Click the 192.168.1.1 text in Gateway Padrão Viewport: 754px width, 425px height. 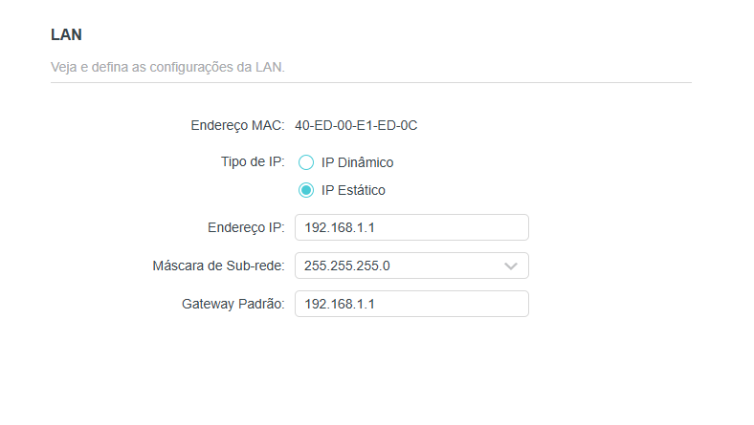click(x=340, y=304)
